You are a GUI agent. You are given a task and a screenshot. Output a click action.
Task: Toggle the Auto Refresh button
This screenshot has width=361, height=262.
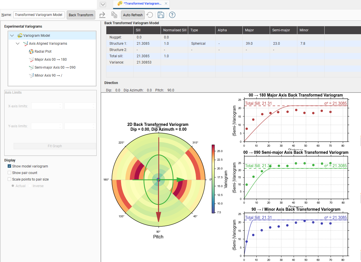(133, 15)
